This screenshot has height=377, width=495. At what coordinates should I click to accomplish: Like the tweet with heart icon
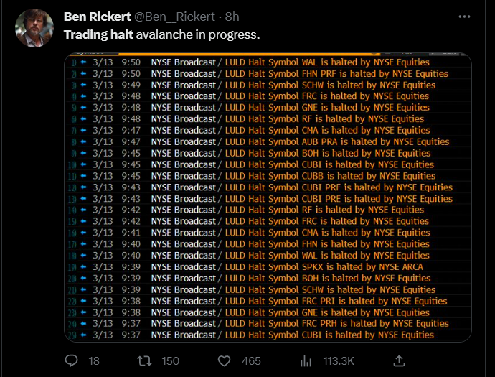pos(224,360)
